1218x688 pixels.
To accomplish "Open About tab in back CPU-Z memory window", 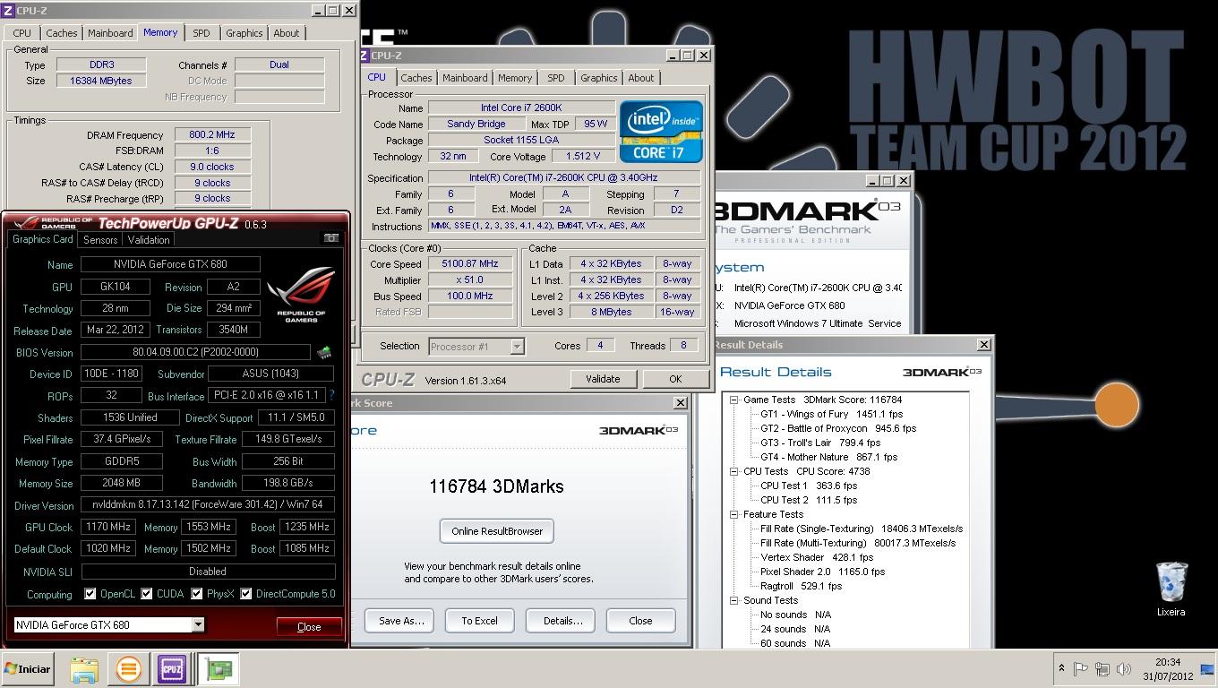I will point(287,33).
